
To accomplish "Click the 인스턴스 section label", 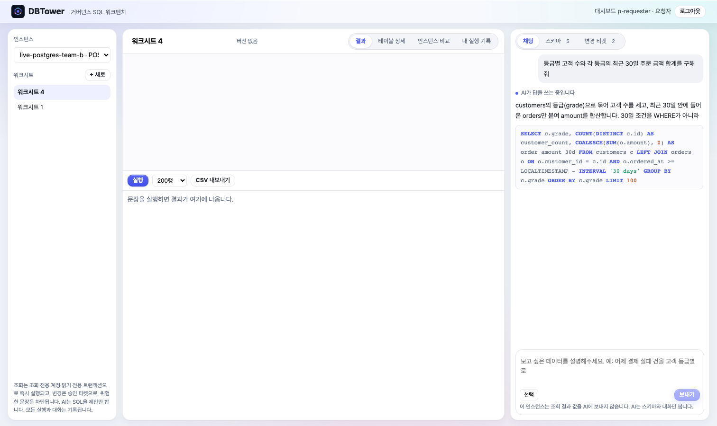I will (24, 39).
